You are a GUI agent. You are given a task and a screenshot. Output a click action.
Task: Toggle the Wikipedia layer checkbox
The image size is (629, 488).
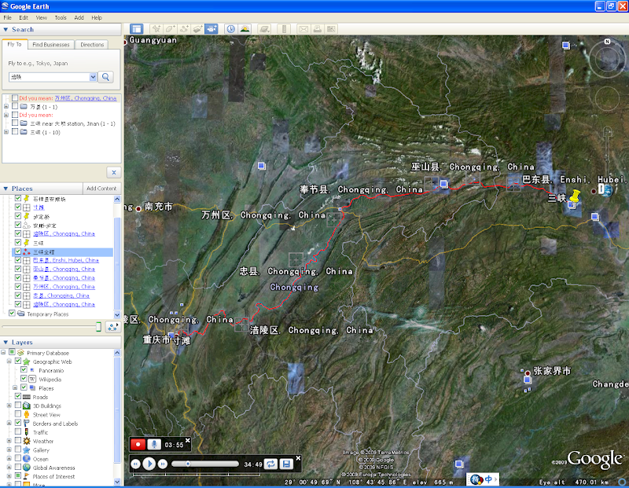pos(24,379)
